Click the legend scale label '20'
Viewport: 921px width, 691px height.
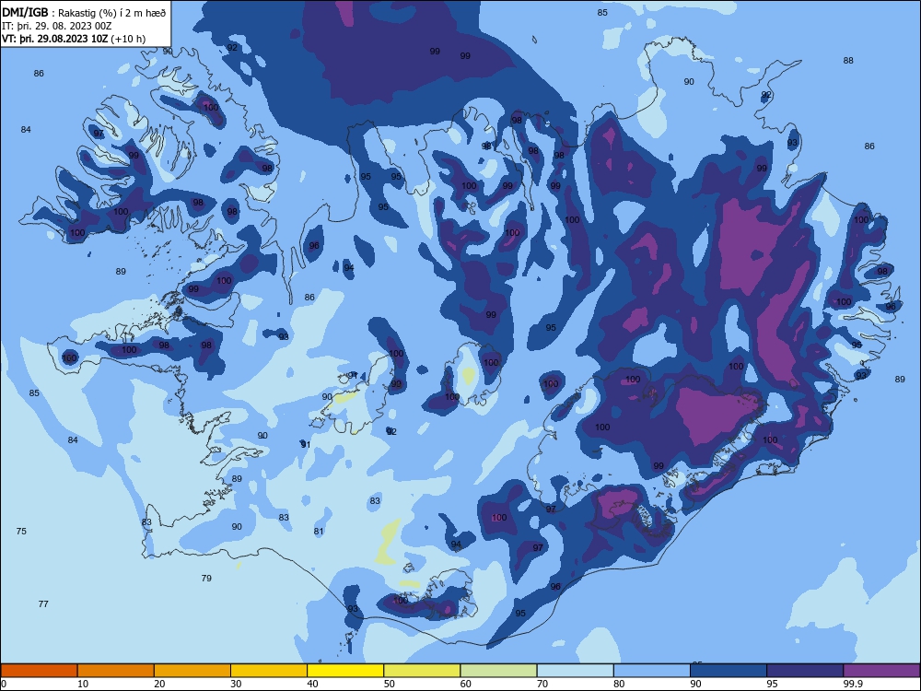(x=159, y=684)
